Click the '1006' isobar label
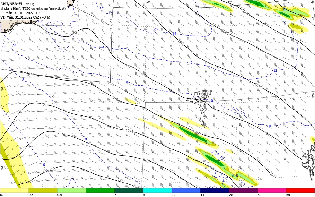 pyautogui.click(x=245, y=12)
